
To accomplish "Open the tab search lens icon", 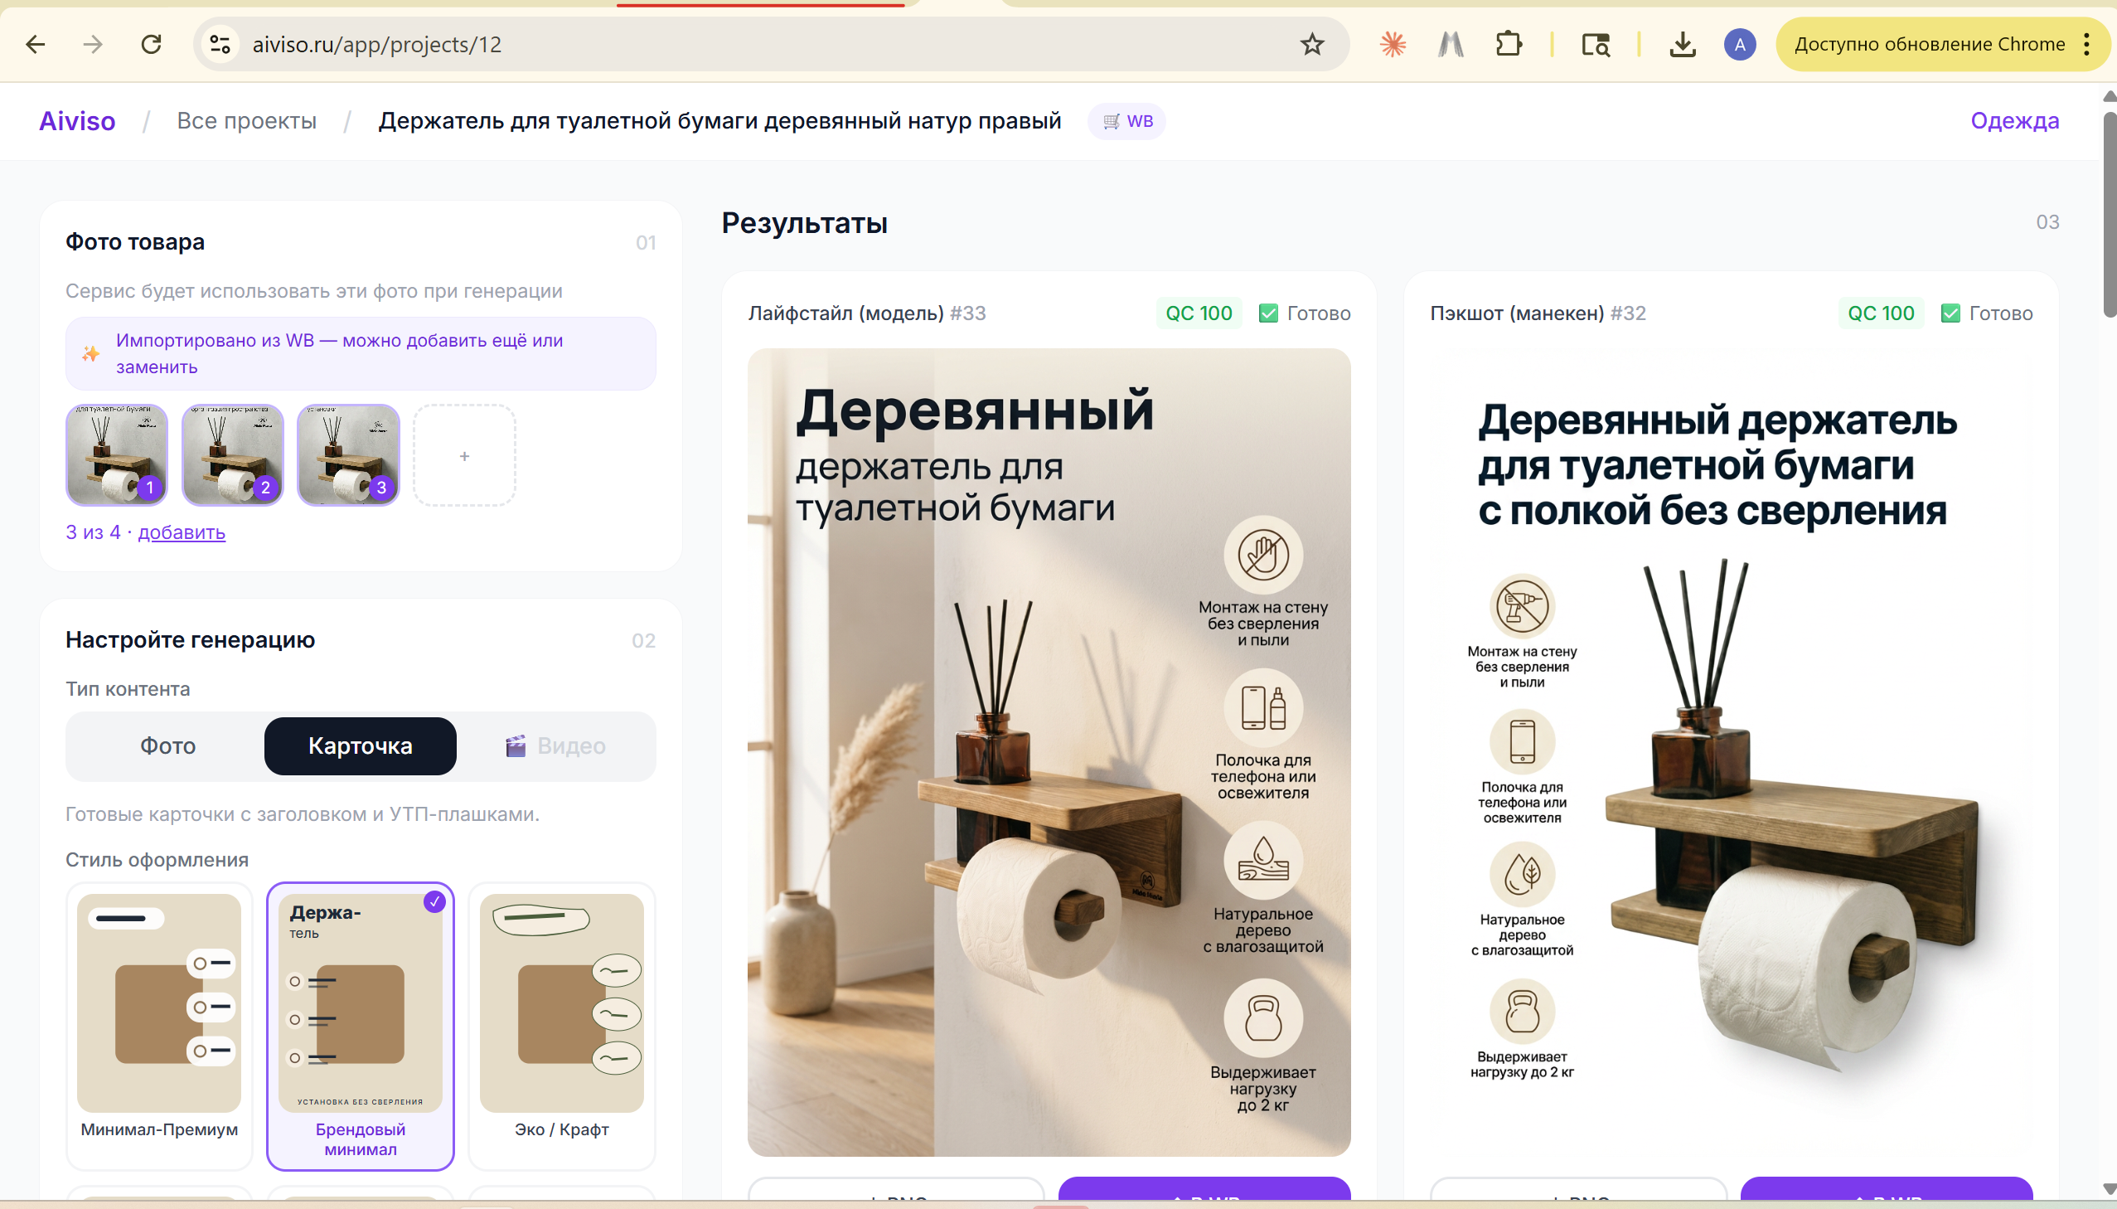I will (1595, 44).
